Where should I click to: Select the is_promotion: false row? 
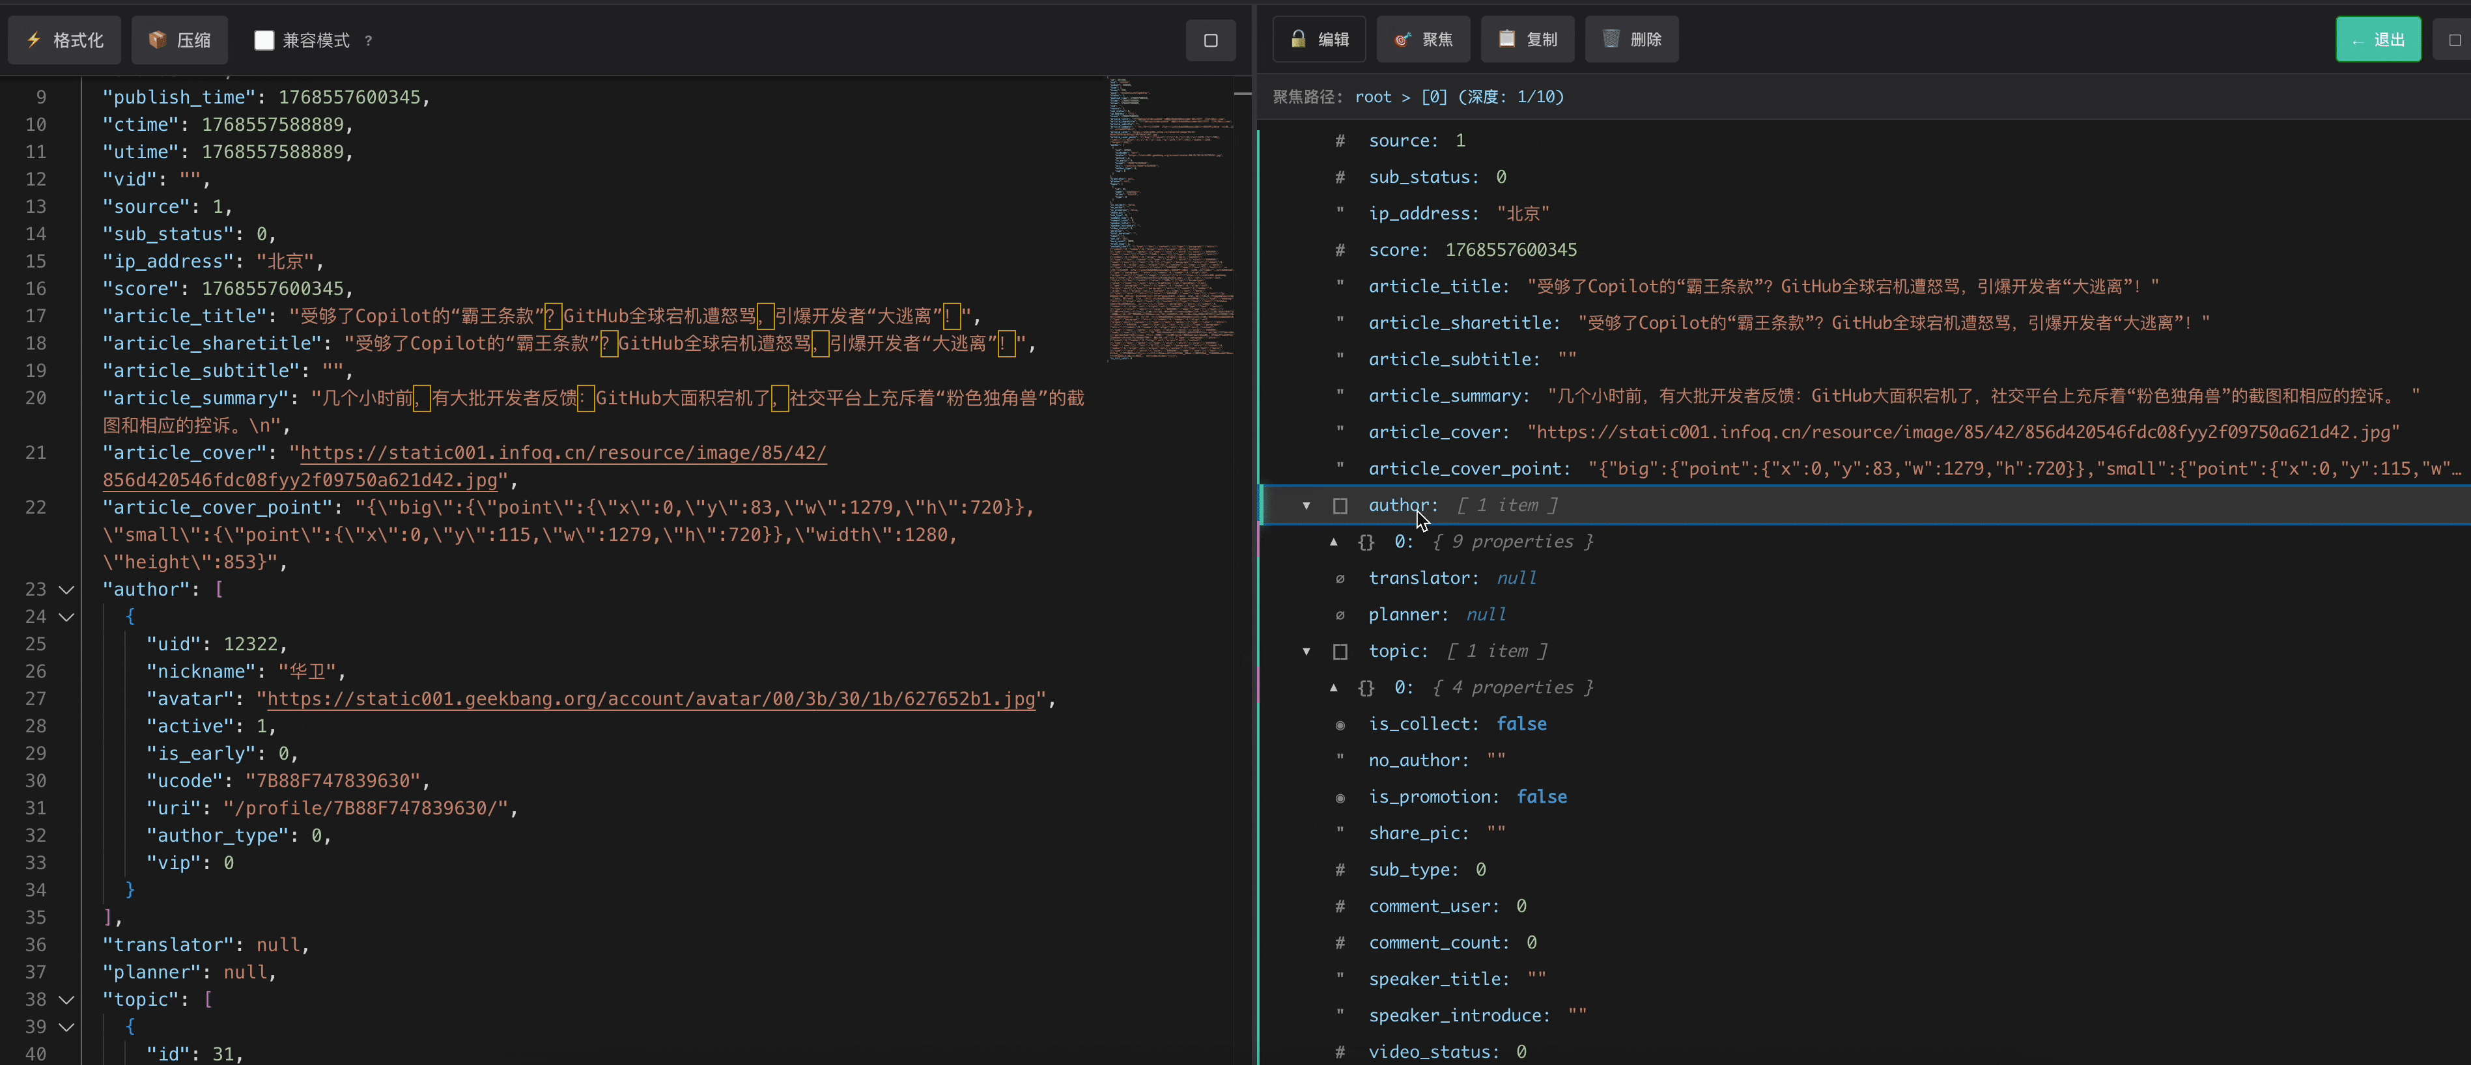[1865, 797]
